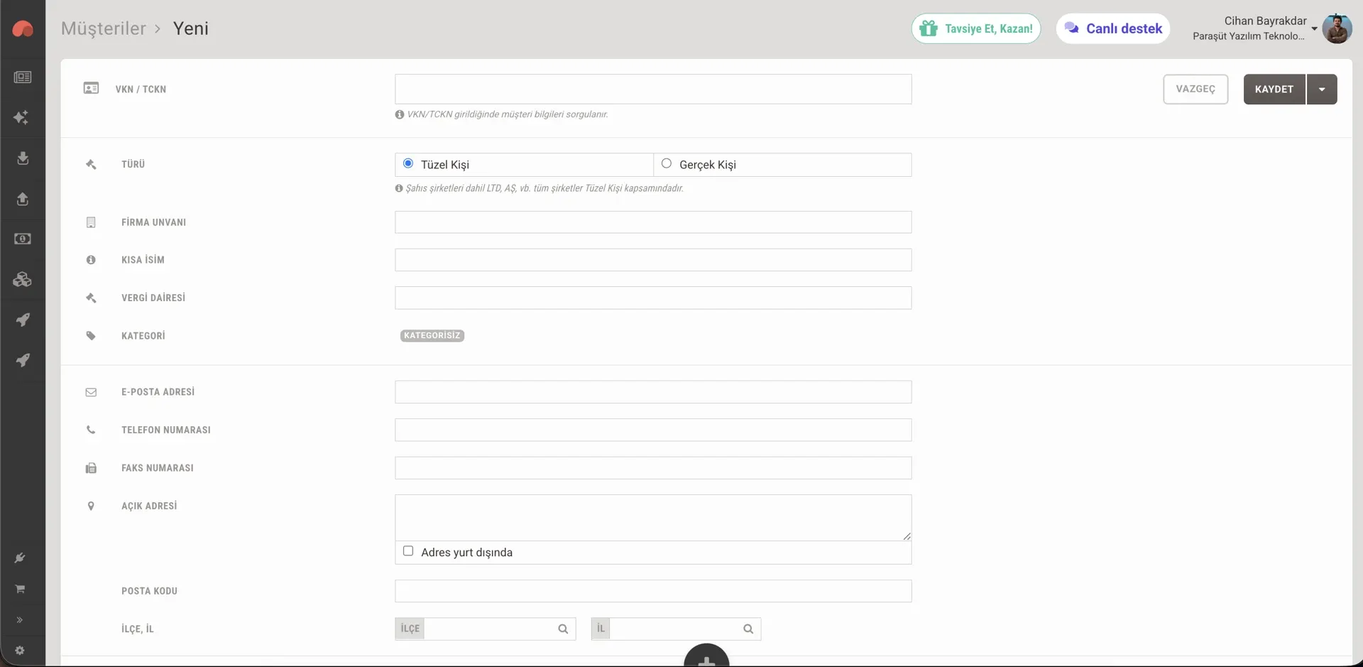
Task: Focus the E-posta Adresi input field
Action: (653, 392)
